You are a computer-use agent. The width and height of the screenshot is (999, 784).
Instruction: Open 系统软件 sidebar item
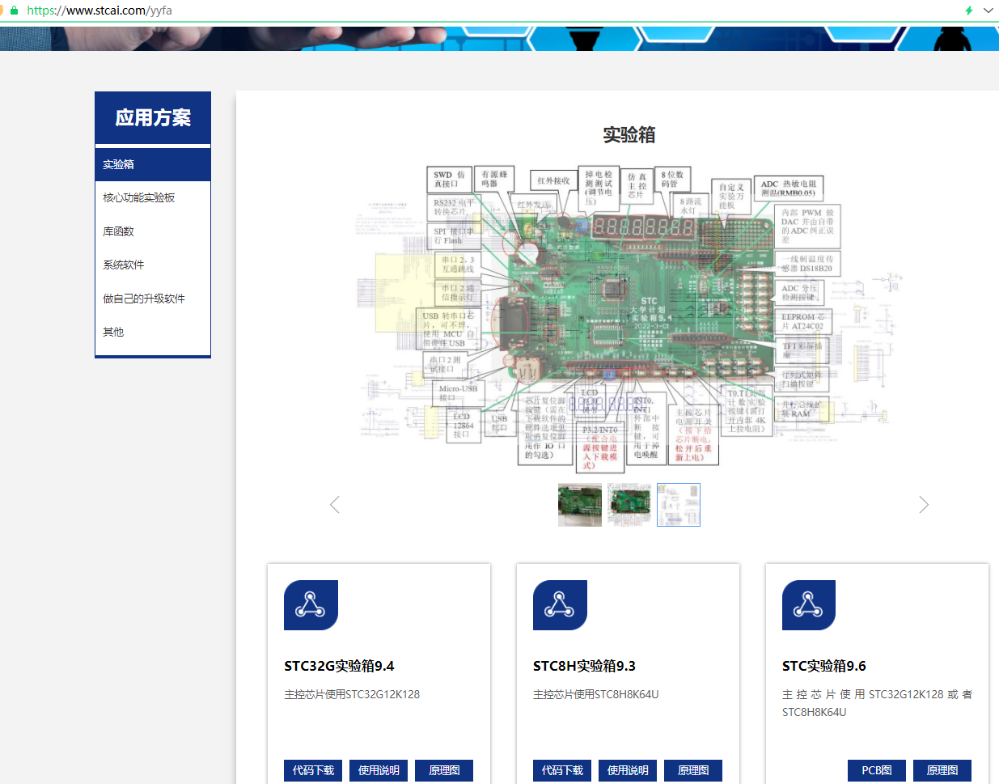(153, 265)
